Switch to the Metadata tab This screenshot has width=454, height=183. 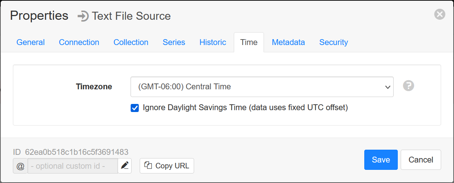coord(289,42)
